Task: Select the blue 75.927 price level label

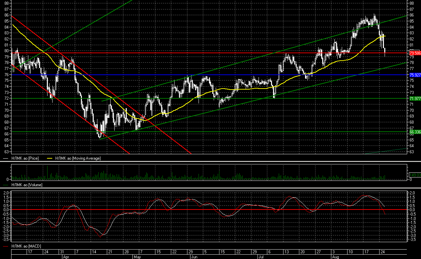Action: coord(415,75)
